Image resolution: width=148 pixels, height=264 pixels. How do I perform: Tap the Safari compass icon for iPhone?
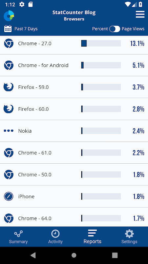[9, 196]
